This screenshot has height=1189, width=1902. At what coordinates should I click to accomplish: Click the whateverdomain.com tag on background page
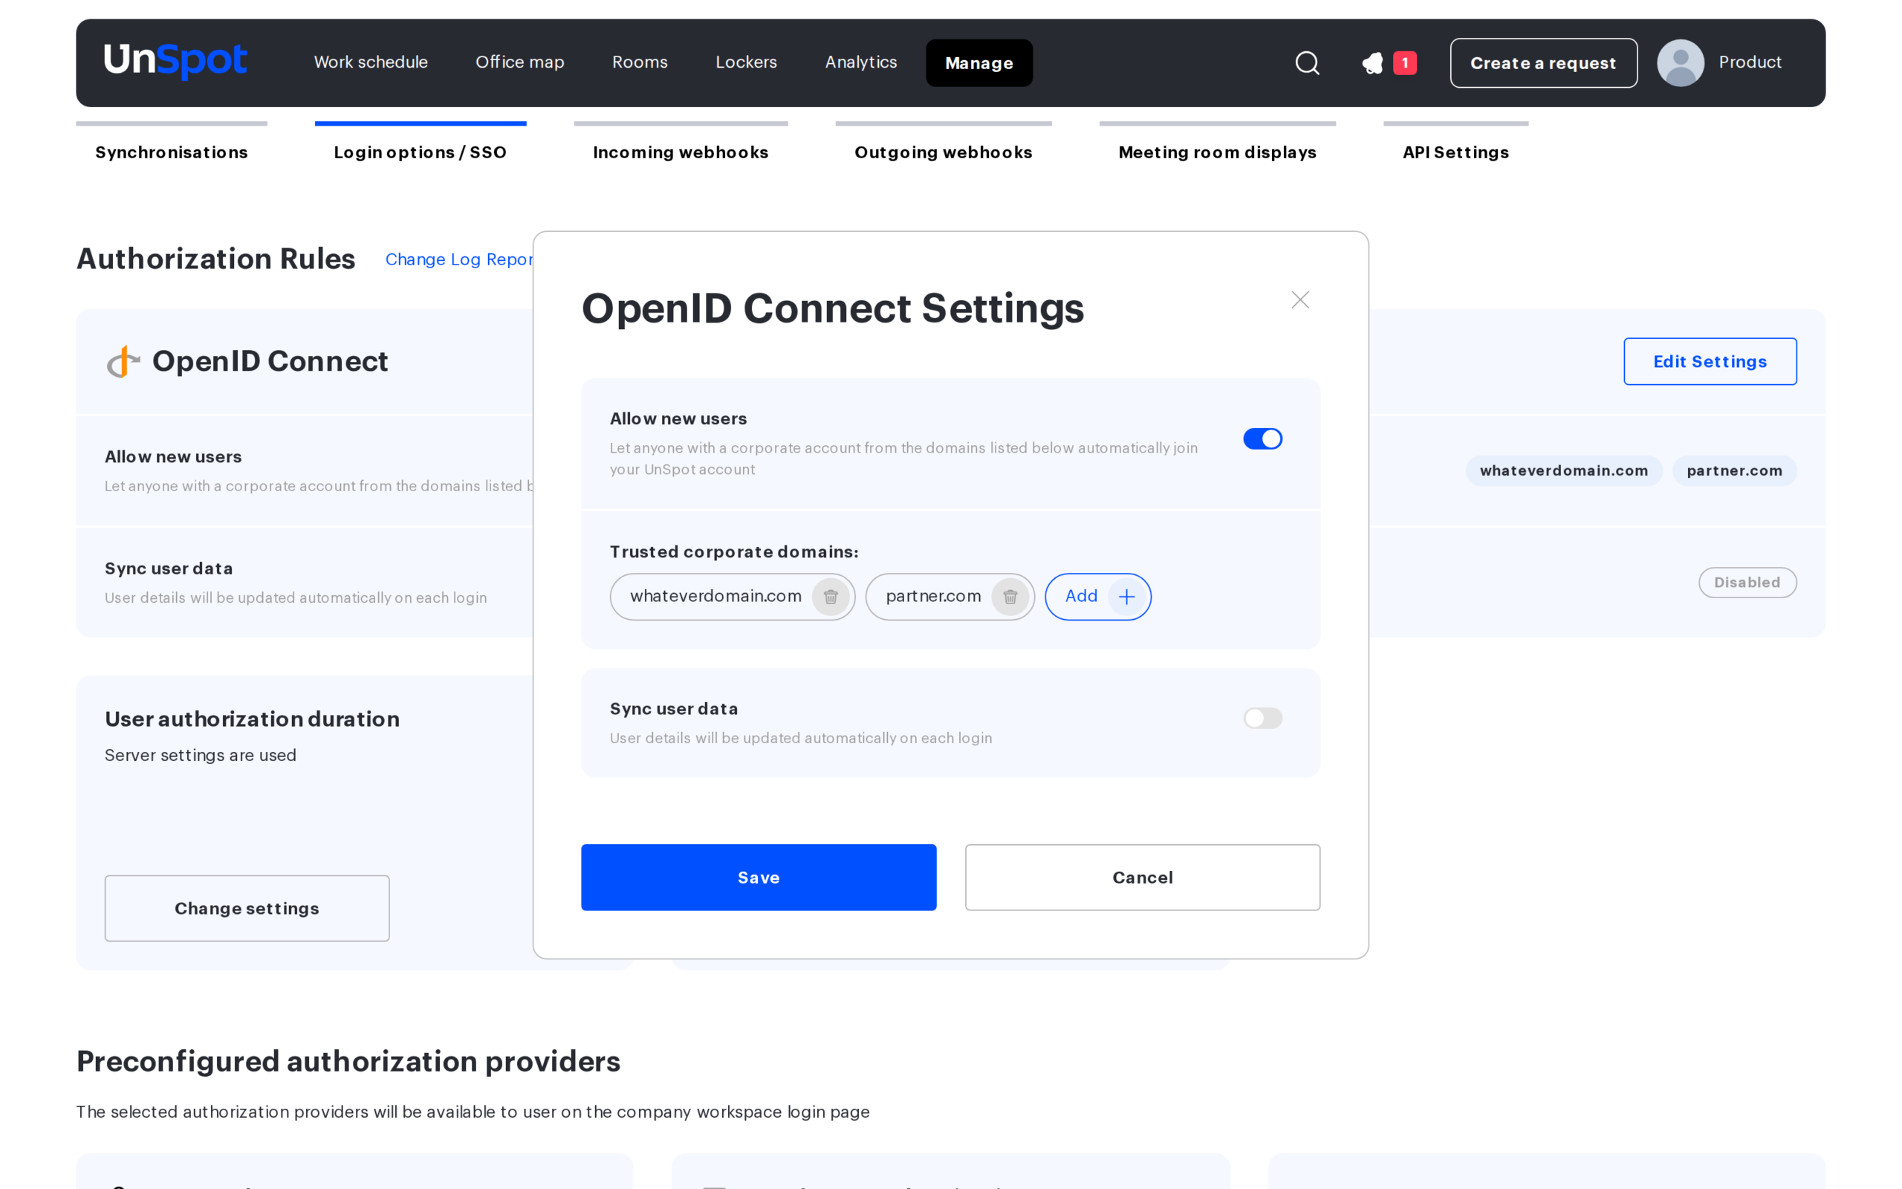(1563, 471)
